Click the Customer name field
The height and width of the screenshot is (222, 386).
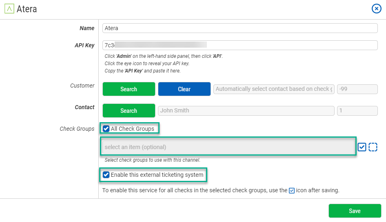click(x=274, y=89)
